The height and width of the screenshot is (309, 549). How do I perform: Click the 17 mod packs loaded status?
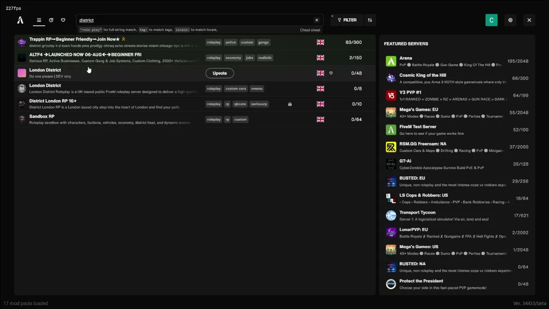[x=26, y=303]
